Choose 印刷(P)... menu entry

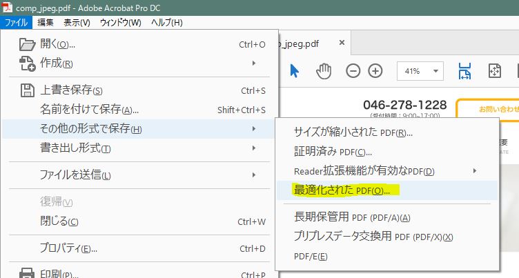138,273
